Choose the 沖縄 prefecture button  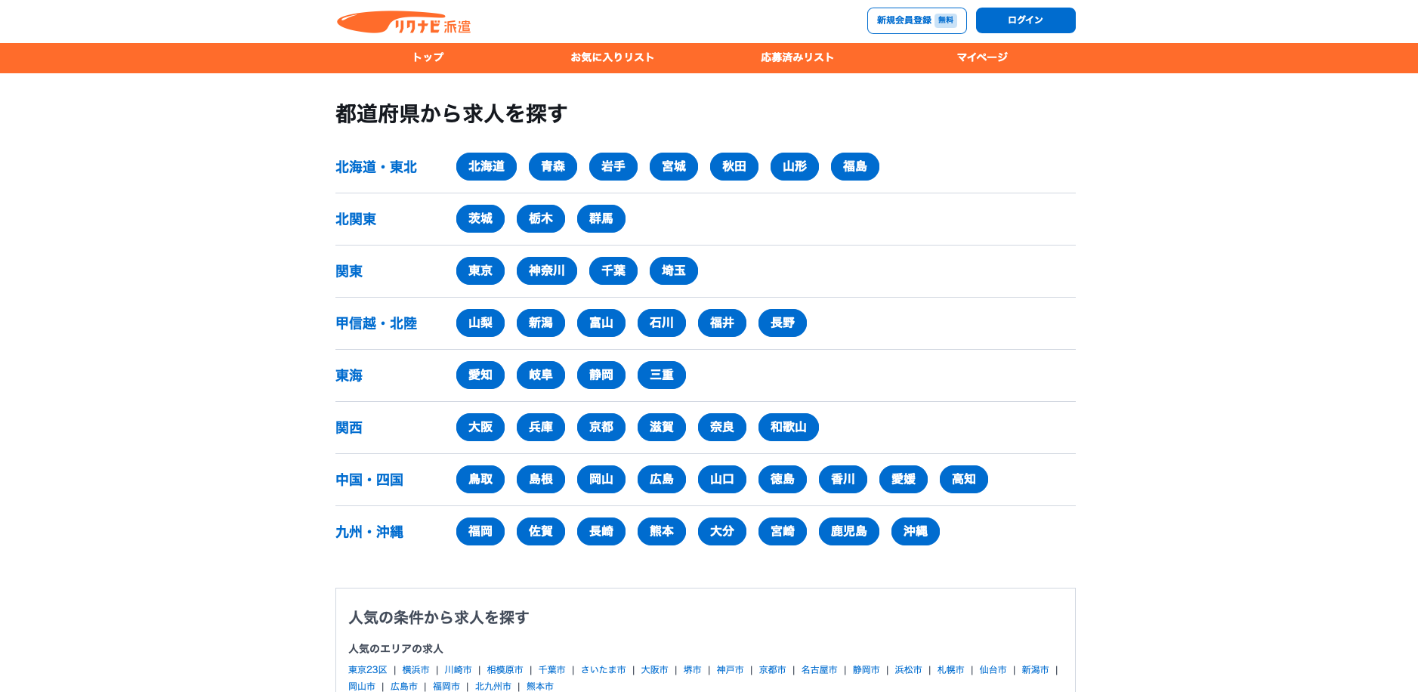click(x=915, y=532)
